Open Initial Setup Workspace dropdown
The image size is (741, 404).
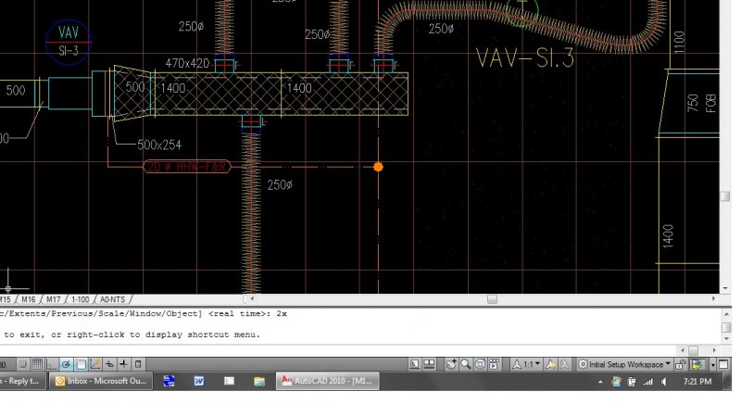tap(624, 364)
